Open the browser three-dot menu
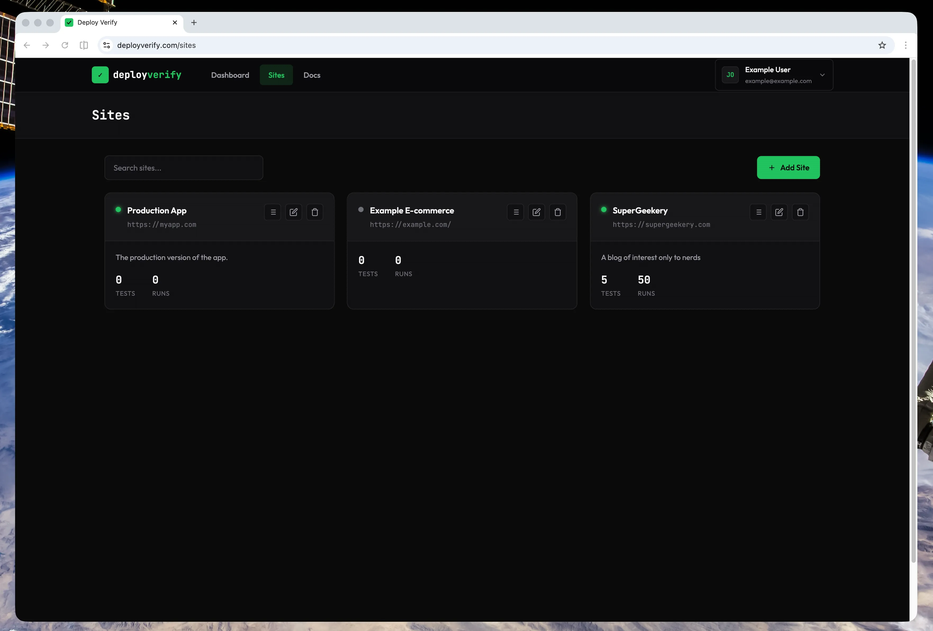Image resolution: width=933 pixels, height=631 pixels. [905, 45]
